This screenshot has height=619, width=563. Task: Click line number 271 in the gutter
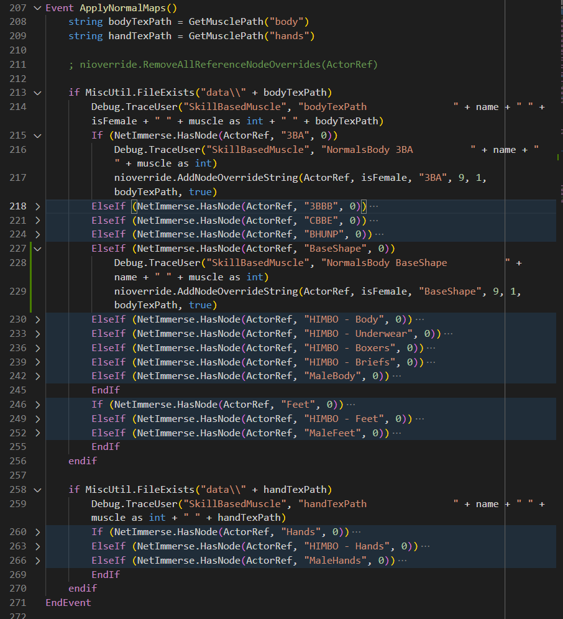click(18, 603)
